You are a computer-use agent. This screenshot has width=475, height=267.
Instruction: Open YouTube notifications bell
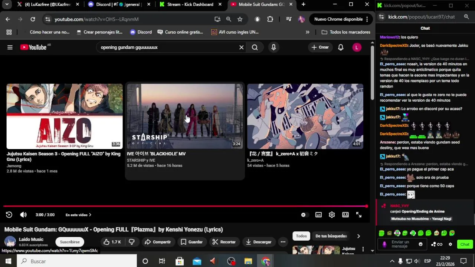click(341, 47)
